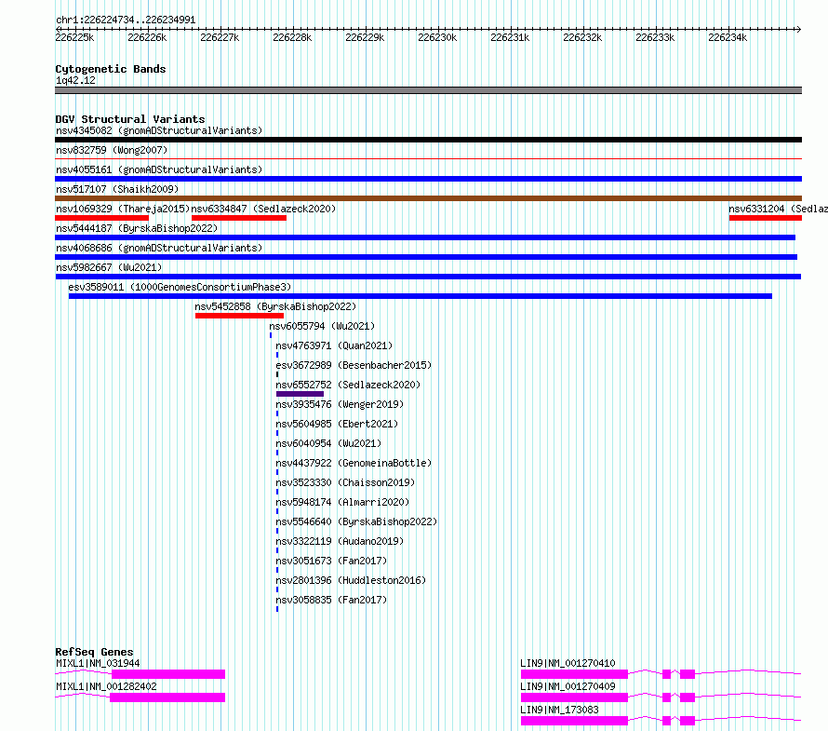Open nsv5546640 (ByrskaBishop2022) variant
Viewport: 828px width, 731px height.
tap(356, 521)
